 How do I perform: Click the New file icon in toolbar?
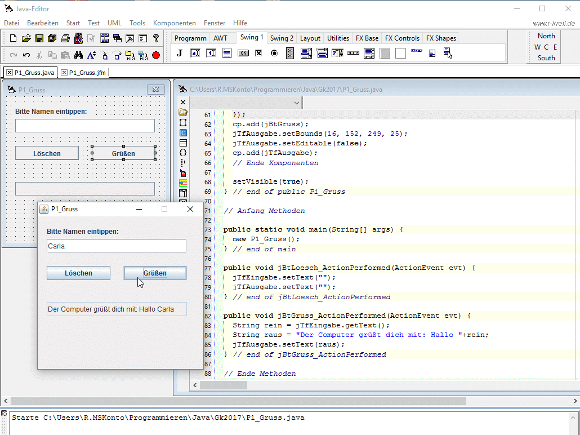(x=13, y=38)
